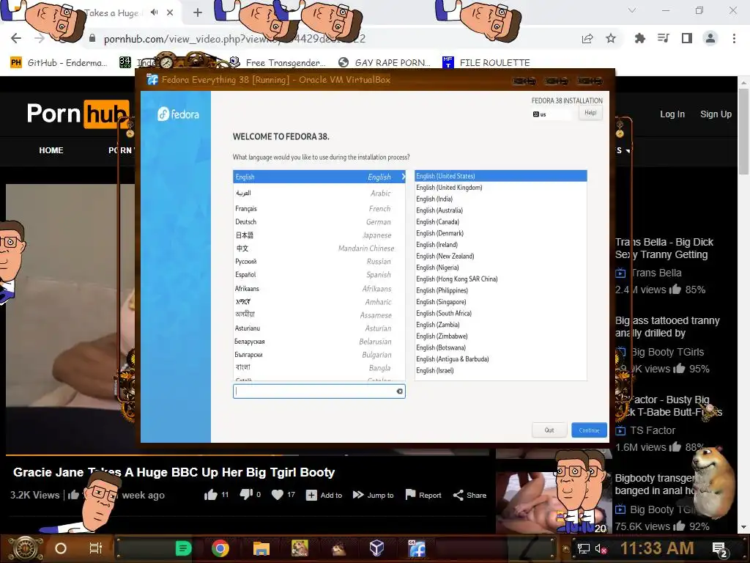The height and width of the screenshot is (563, 750).
Task: Choose English (Hong Kong SAR China) locale
Action: tap(501, 279)
